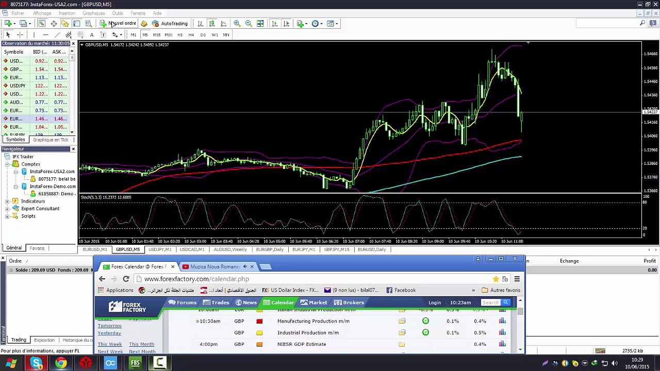Screen dimensions: 660x371
Task: Click the Forex Factory Login link
Action: [x=434, y=302]
